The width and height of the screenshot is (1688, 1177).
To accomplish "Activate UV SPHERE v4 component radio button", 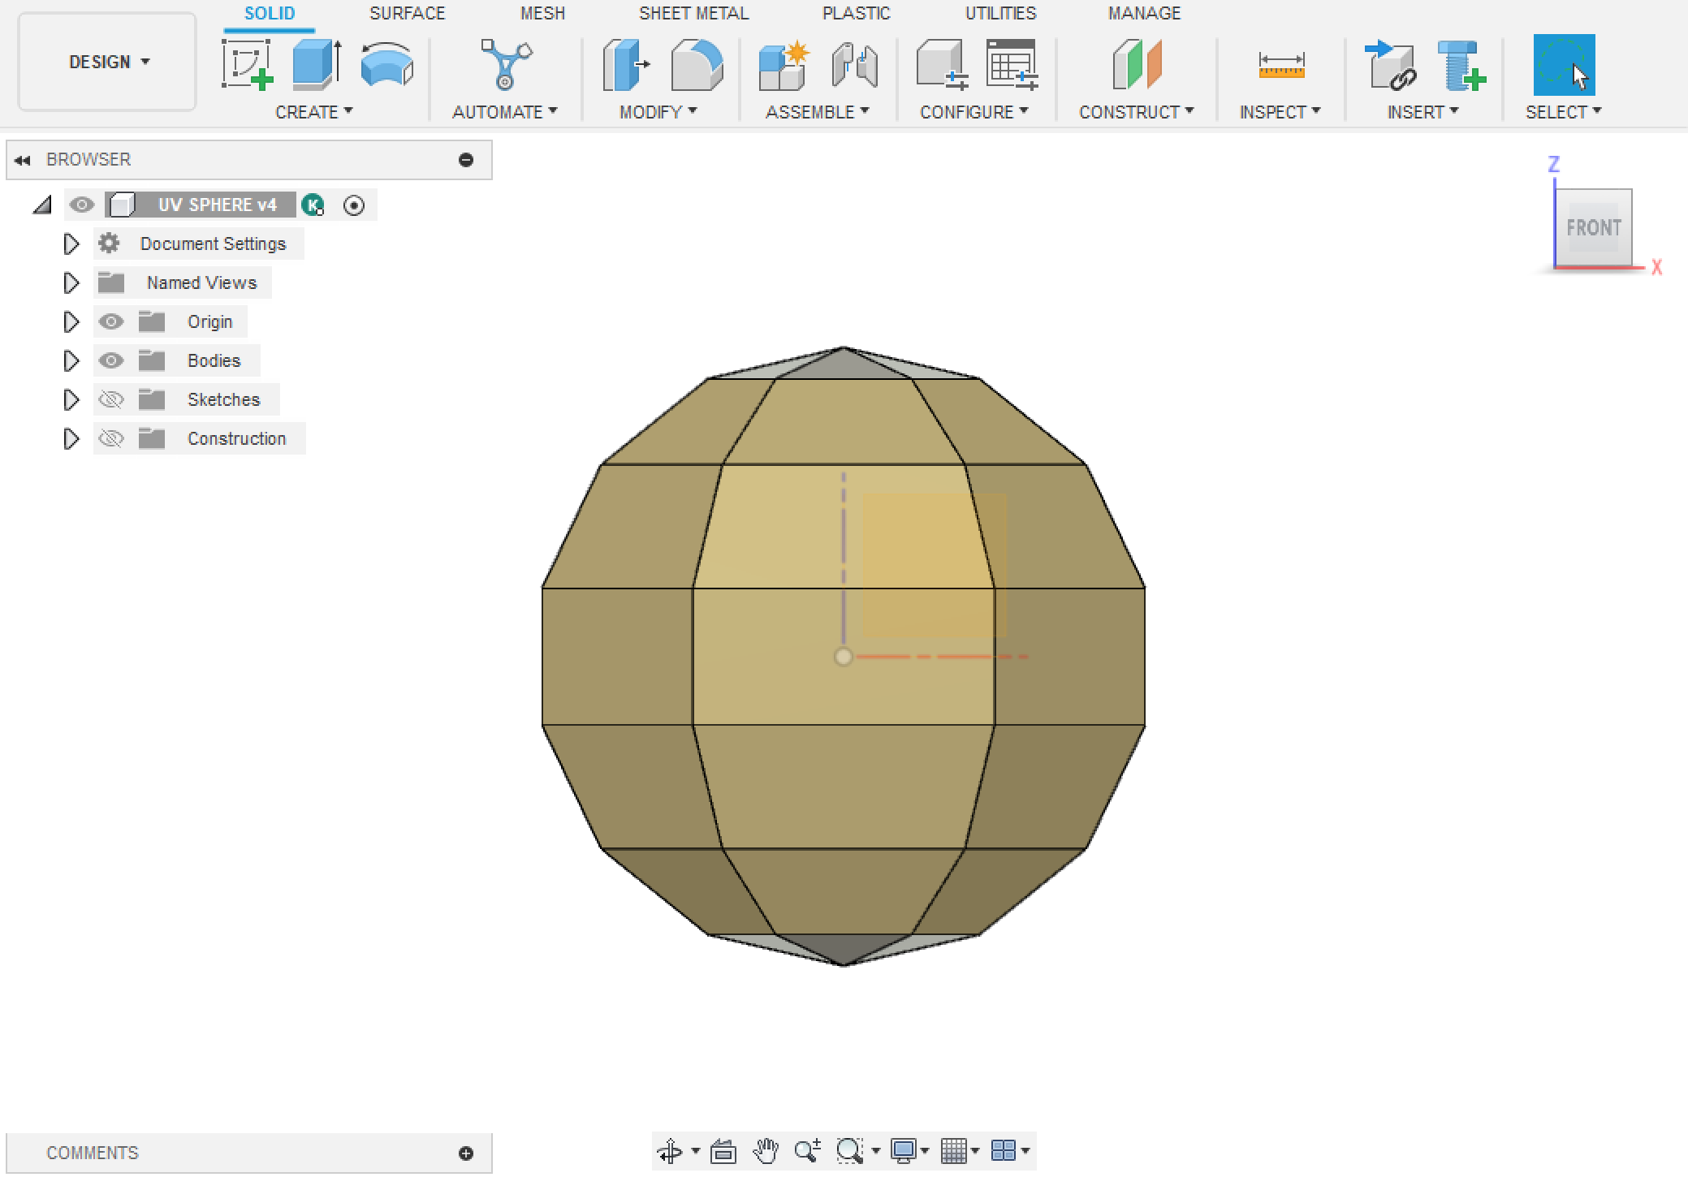I will [354, 205].
